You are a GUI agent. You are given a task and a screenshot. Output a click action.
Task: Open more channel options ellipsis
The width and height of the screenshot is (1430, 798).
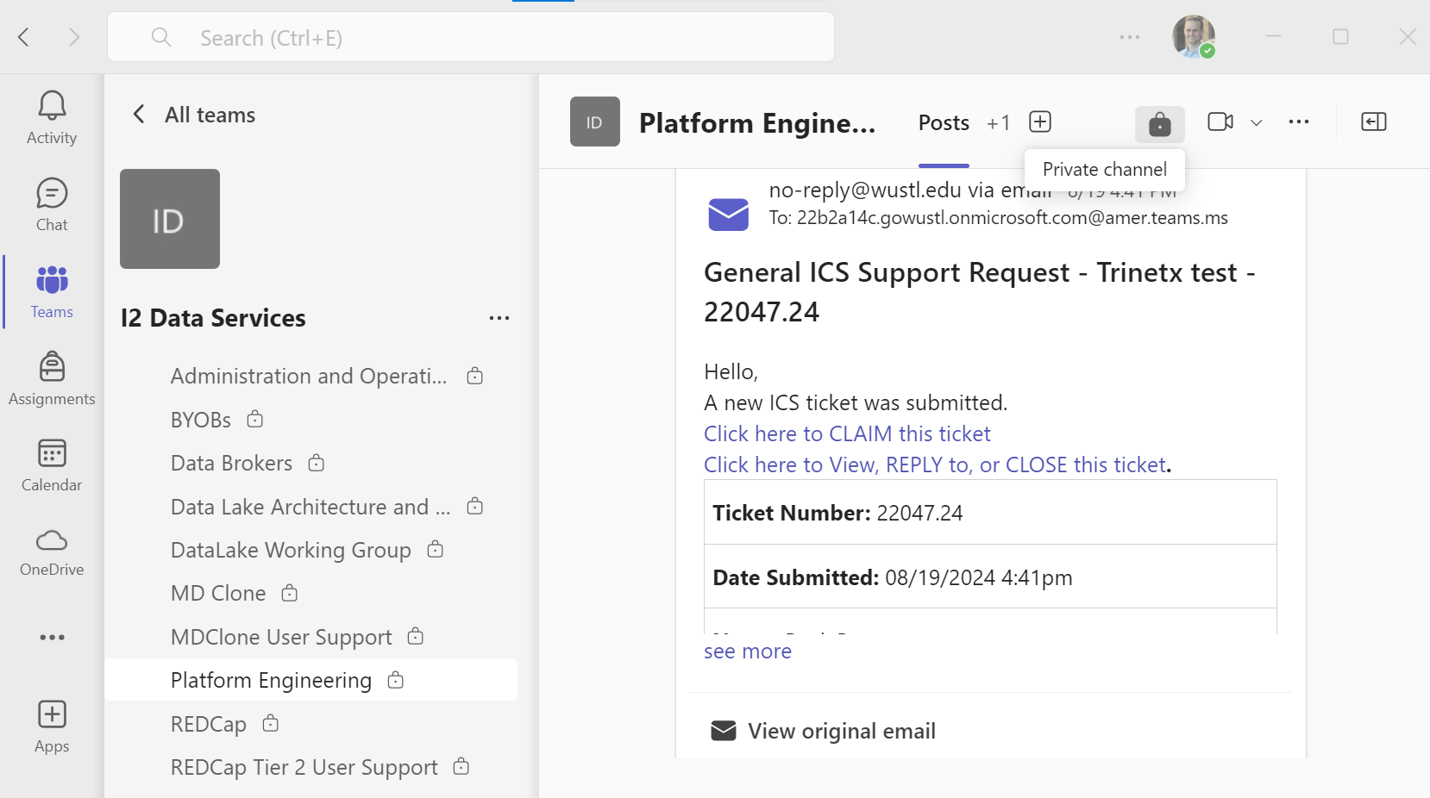pos(1299,122)
